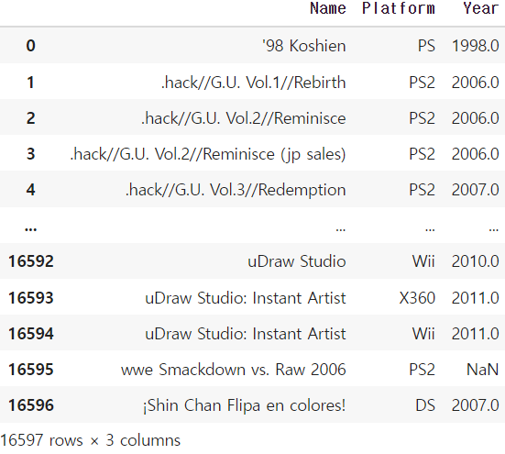Click the Name column header
This screenshot has width=505, height=454.
click(x=328, y=8)
